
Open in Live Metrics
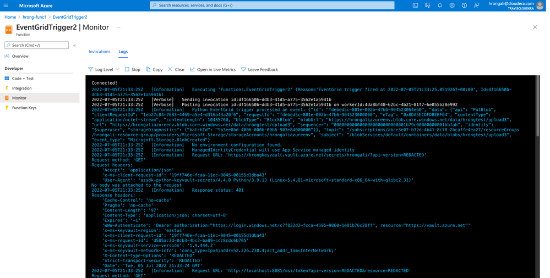click(213, 69)
